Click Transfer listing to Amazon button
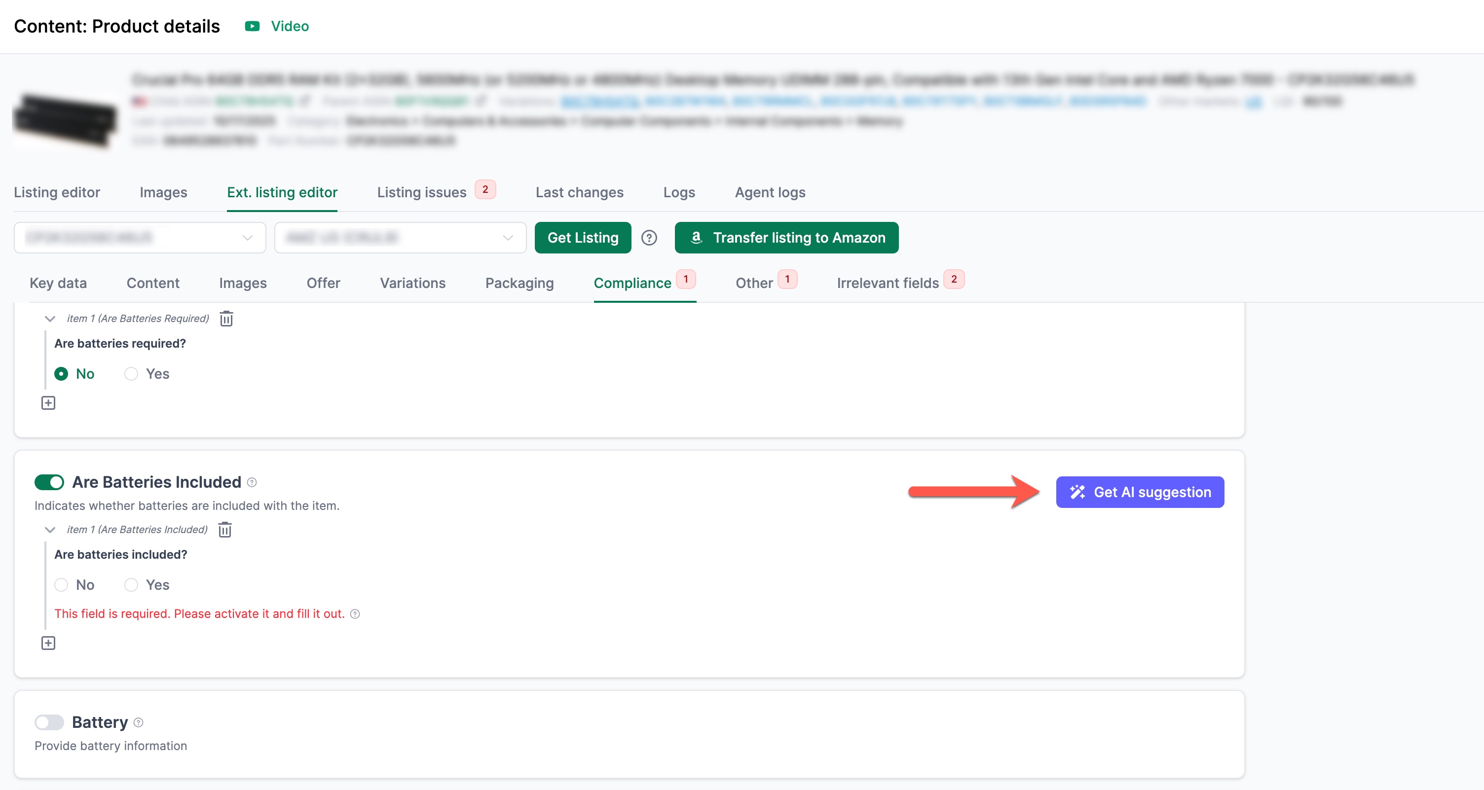 click(x=786, y=238)
